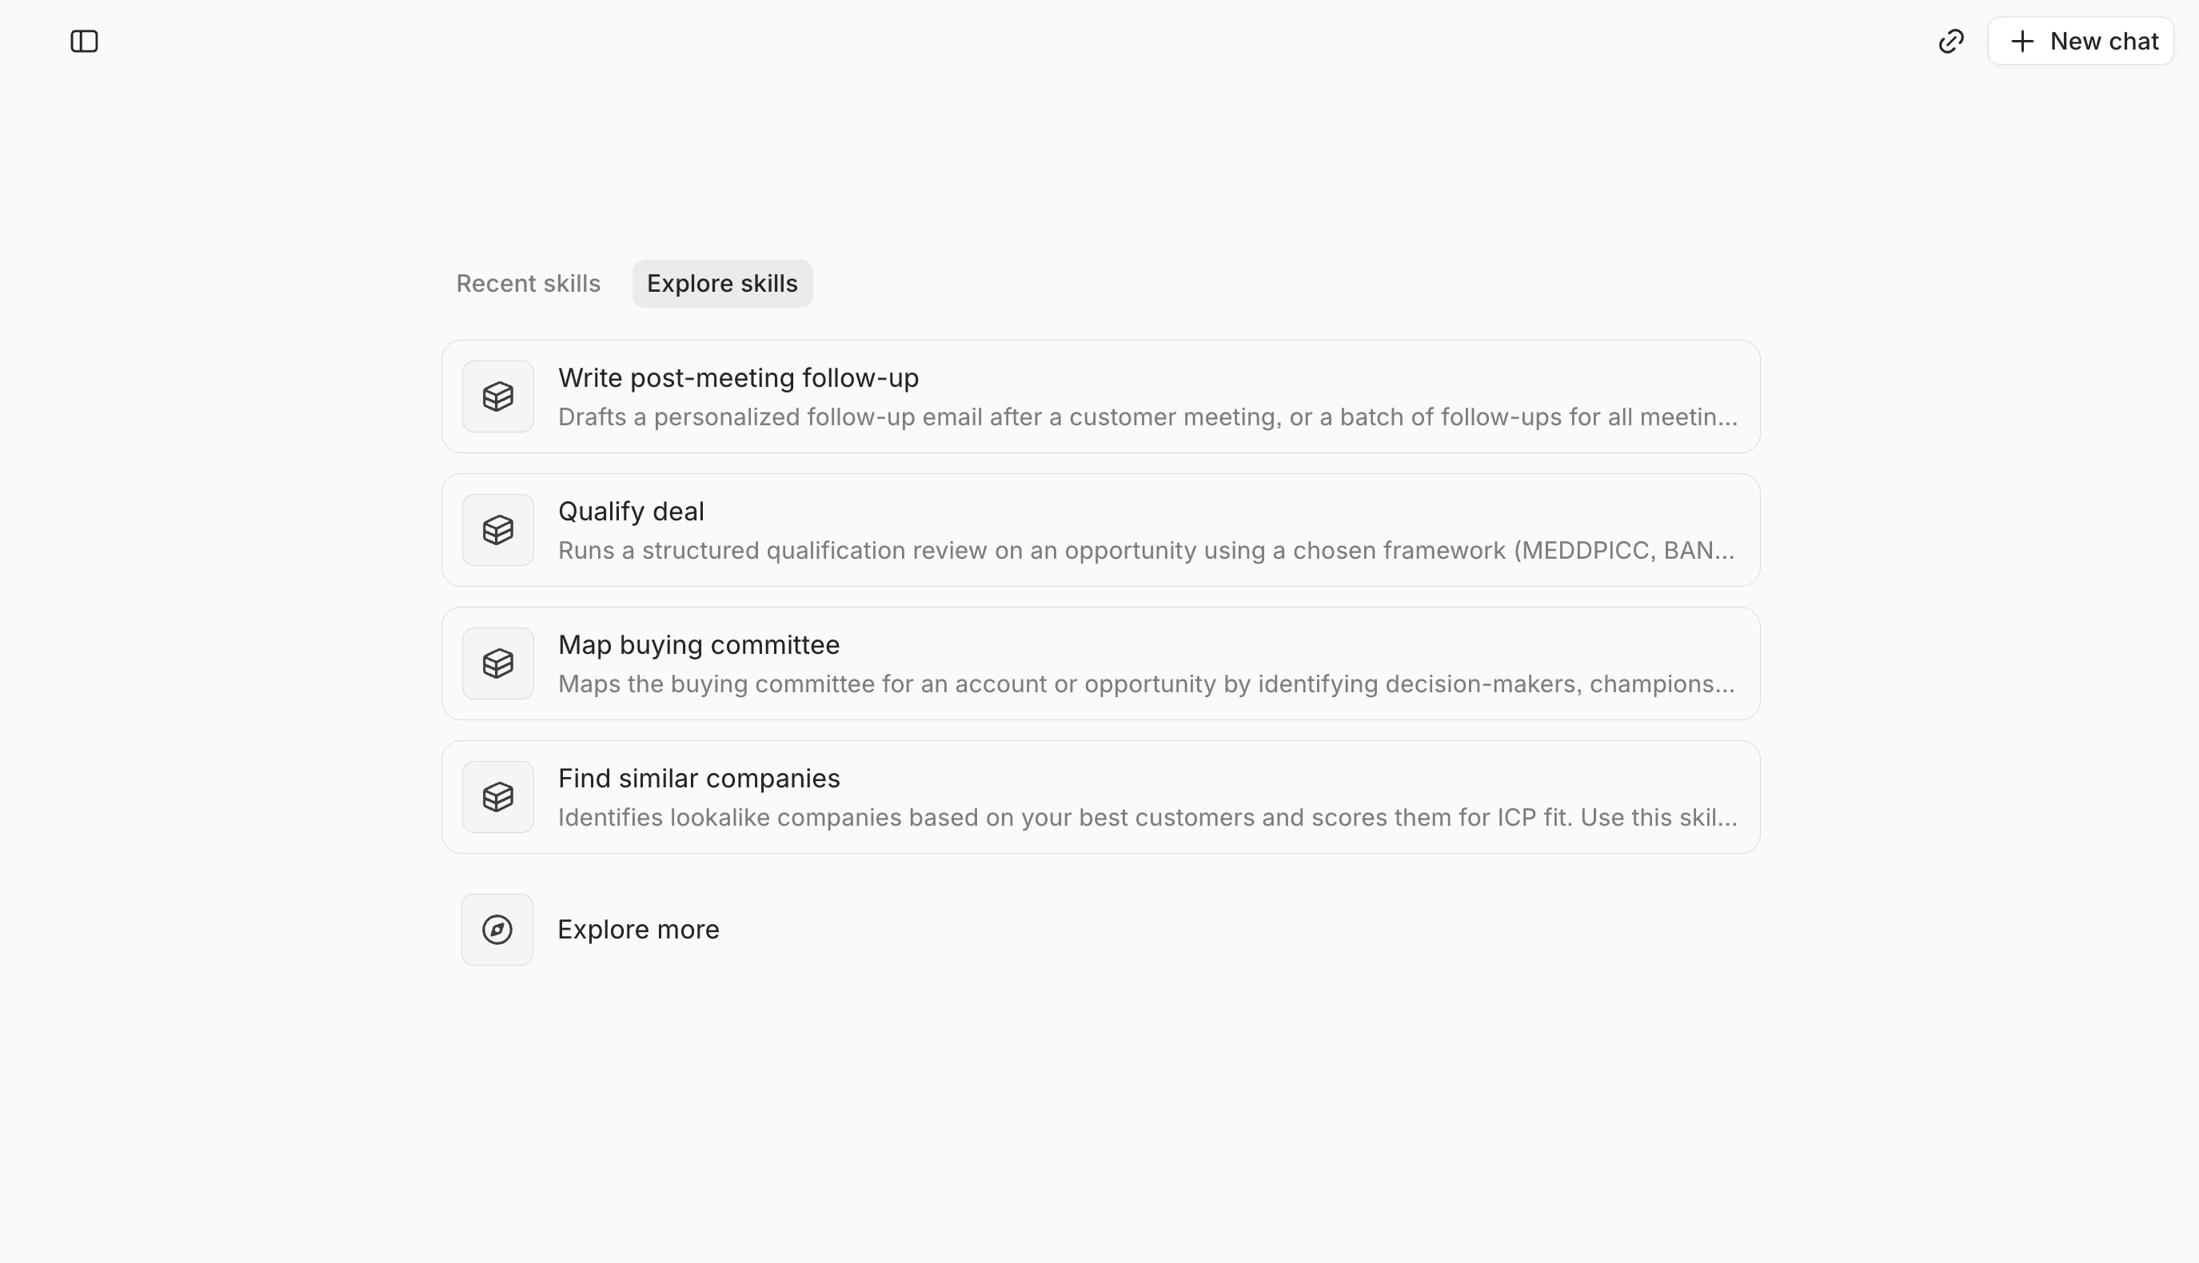
Task: Click the Find similar companies skill icon
Action: click(498, 797)
